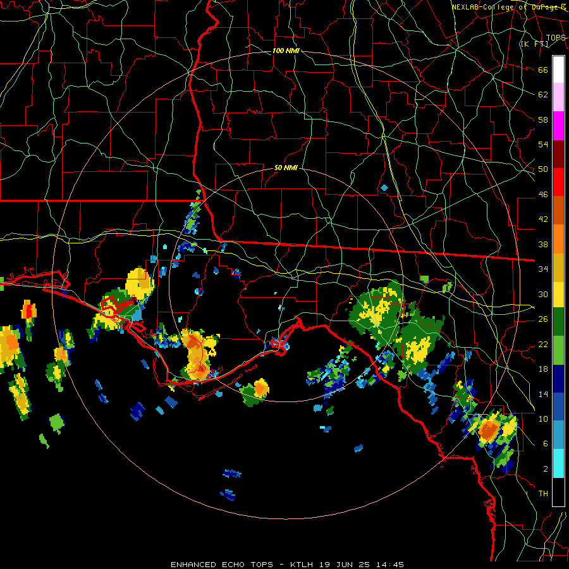569x569 pixels.
Task: Click the "10" scale label
Action: (x=543, y=419)
